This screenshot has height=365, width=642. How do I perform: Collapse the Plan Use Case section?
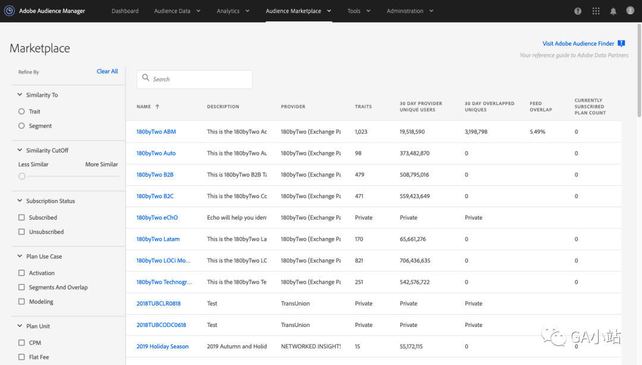tap(20, 256)
